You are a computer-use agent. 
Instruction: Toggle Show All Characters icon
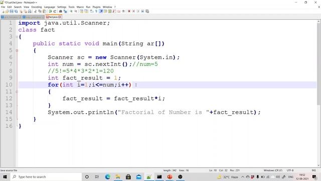96,11
